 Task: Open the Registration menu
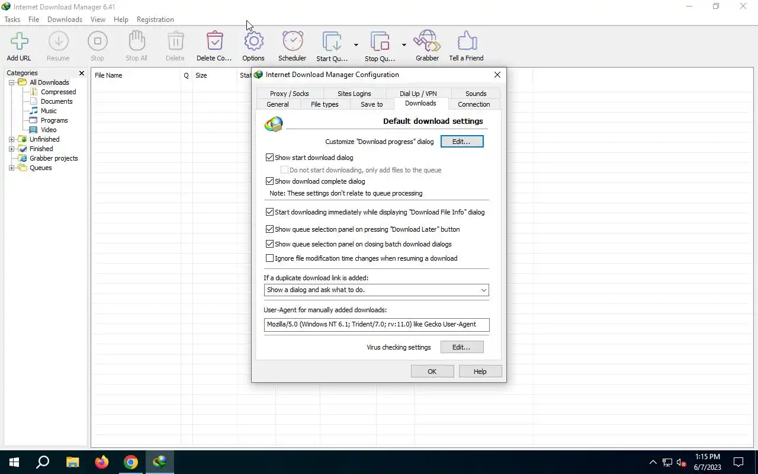(155, 20)
